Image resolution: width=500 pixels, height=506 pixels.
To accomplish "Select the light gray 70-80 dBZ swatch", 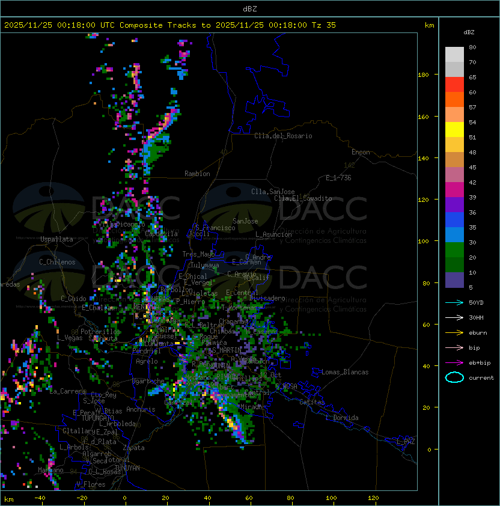I will point(454,55).
